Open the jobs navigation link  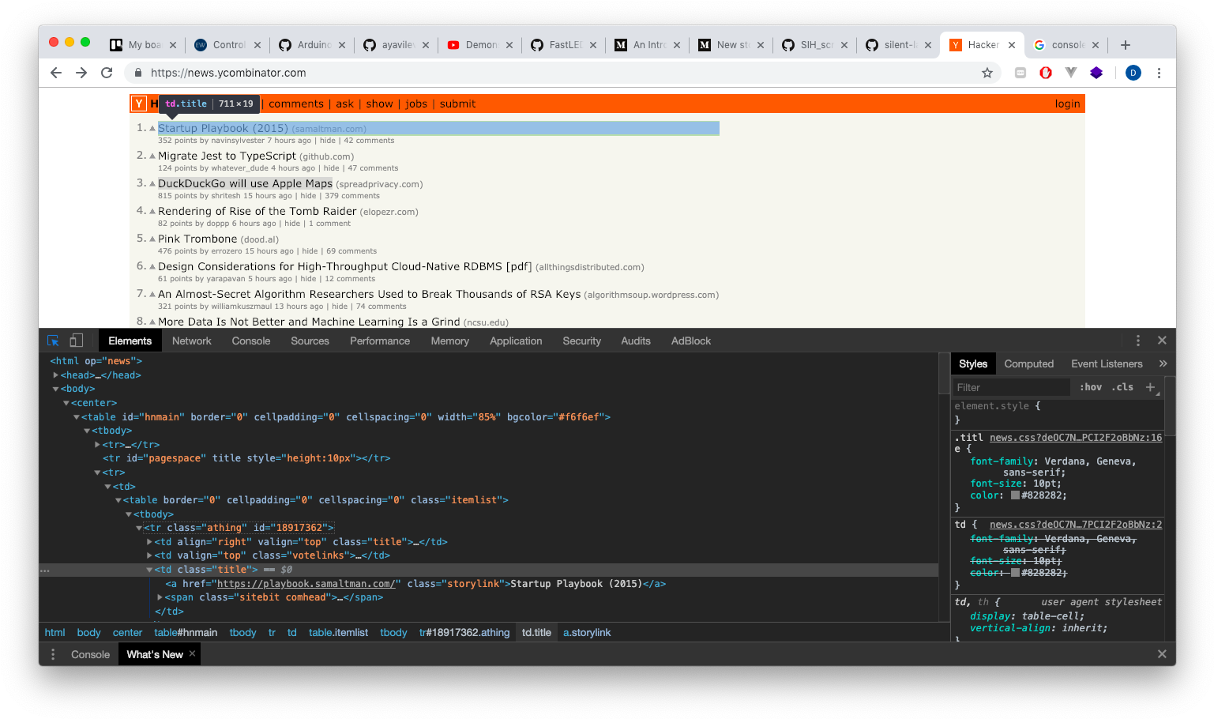[416, 104]
